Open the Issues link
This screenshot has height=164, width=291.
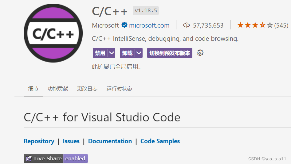(71, 141)
